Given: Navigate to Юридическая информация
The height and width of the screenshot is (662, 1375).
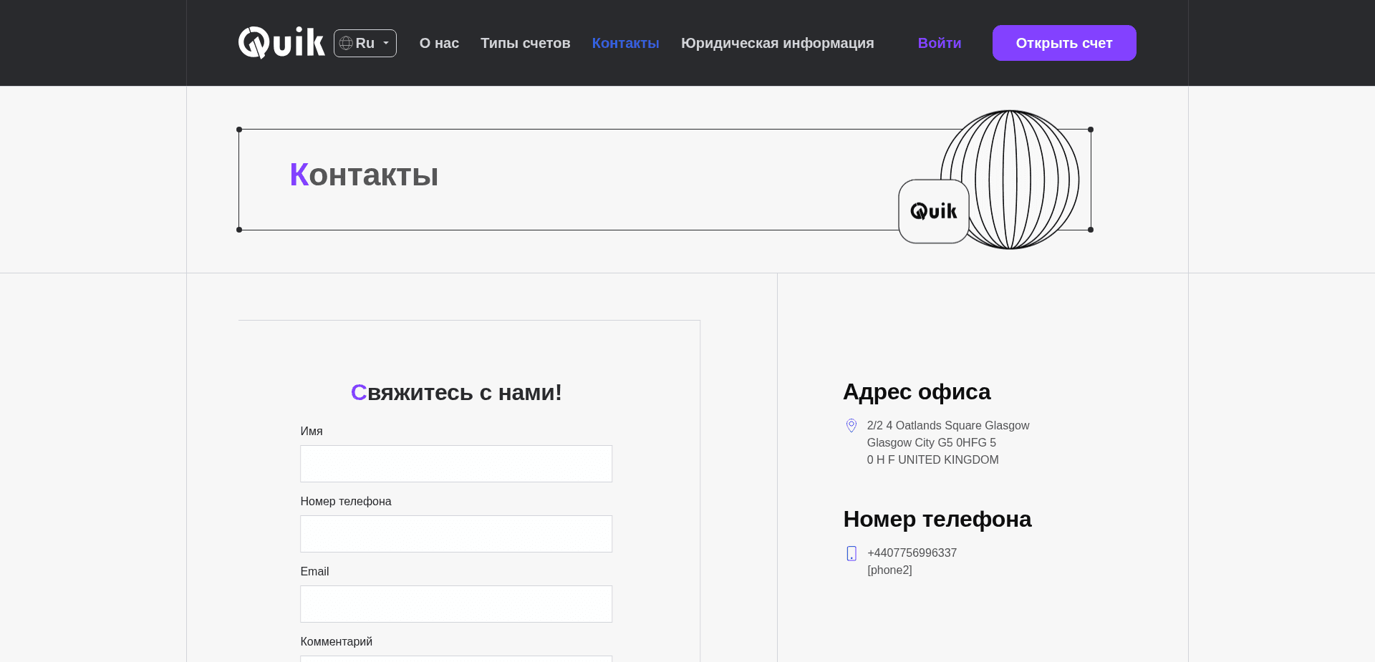Looking at the screenshot, I should click(777, 43).
